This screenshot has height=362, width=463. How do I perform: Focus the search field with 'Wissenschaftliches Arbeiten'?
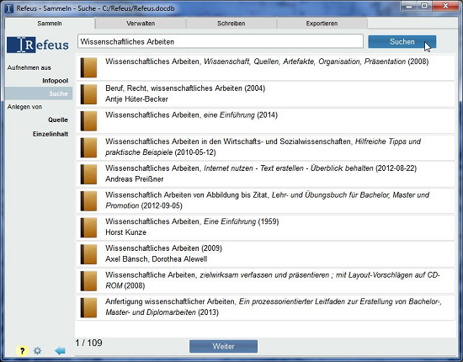[221, 41]
